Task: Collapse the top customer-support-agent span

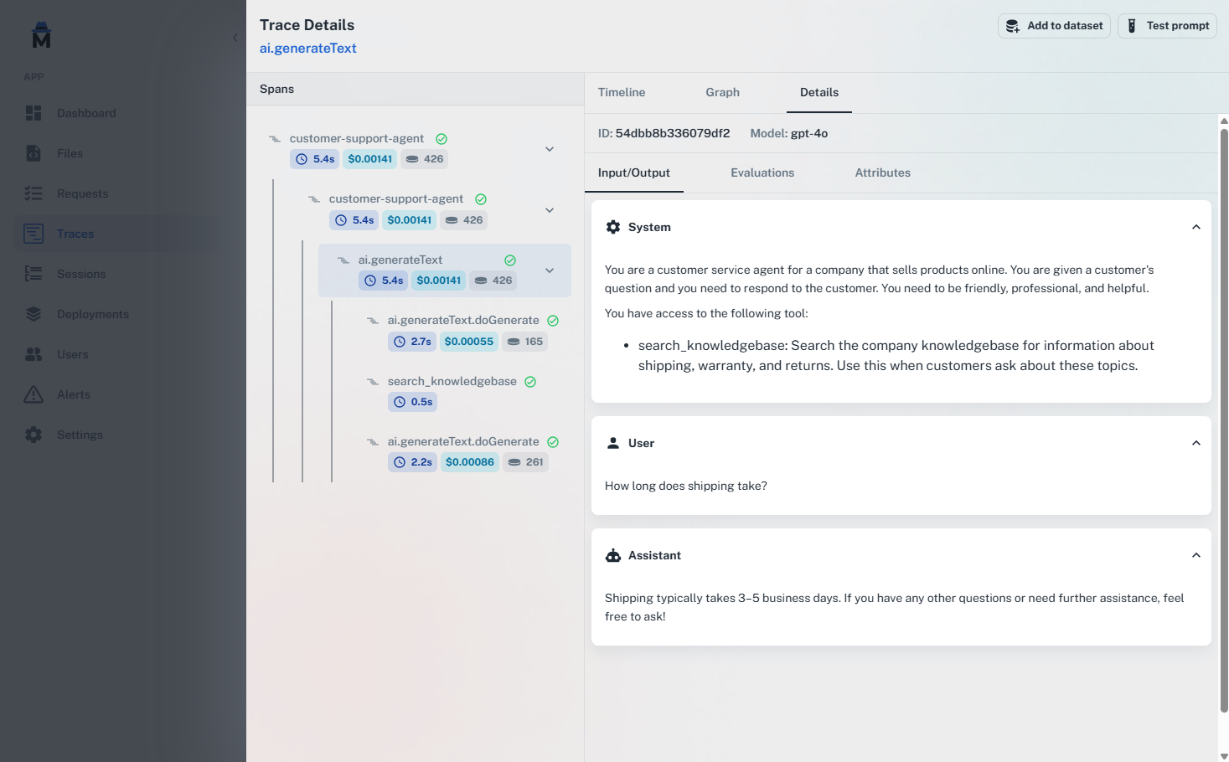Action: (550, 148)
